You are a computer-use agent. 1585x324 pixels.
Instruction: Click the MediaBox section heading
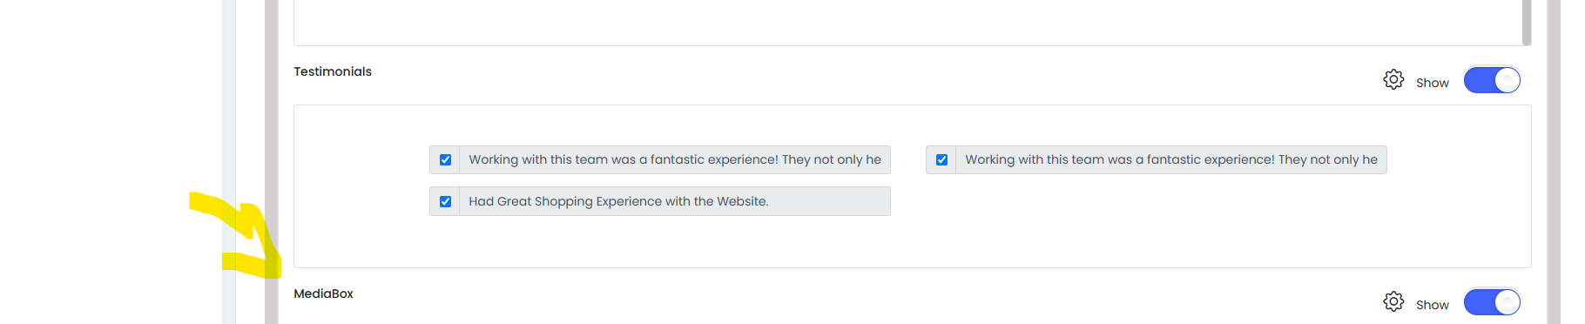[323, 294]
